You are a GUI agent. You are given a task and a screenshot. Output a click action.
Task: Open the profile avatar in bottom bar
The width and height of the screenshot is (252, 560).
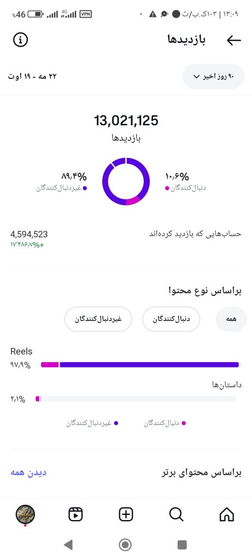pos(25,515)
